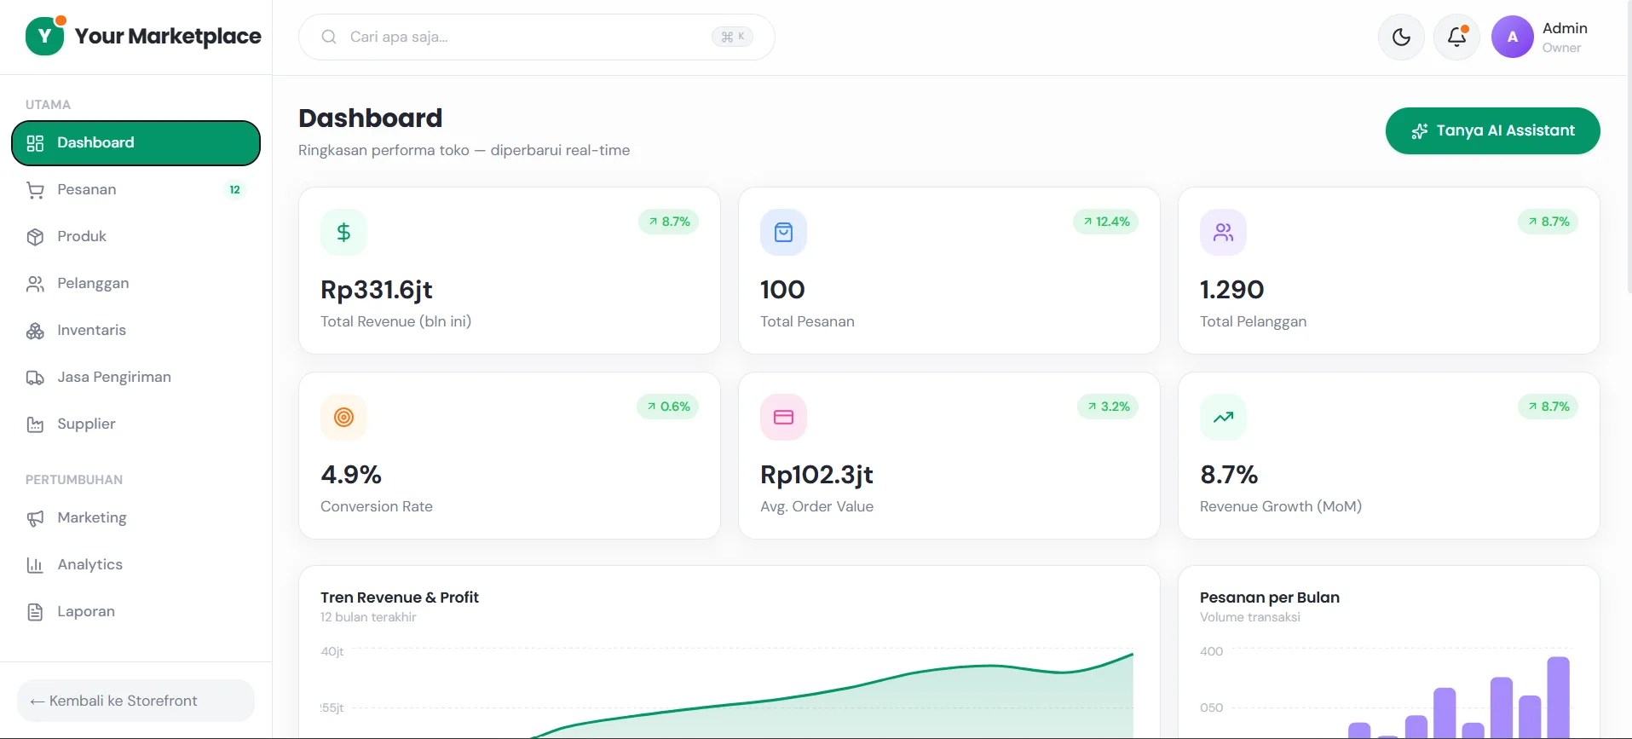Image resolution: width=1632 pixels, height=739 pixels.
Task: Click the Your Marketplace brand name
Action: click(x=168, y=36)
